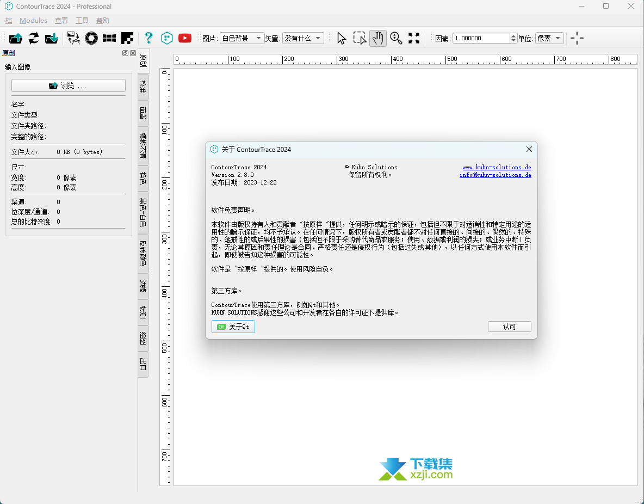This screenshot has height=504, width=644.
Task: Click the 因素 factor value field
Action: pos(481,38)
